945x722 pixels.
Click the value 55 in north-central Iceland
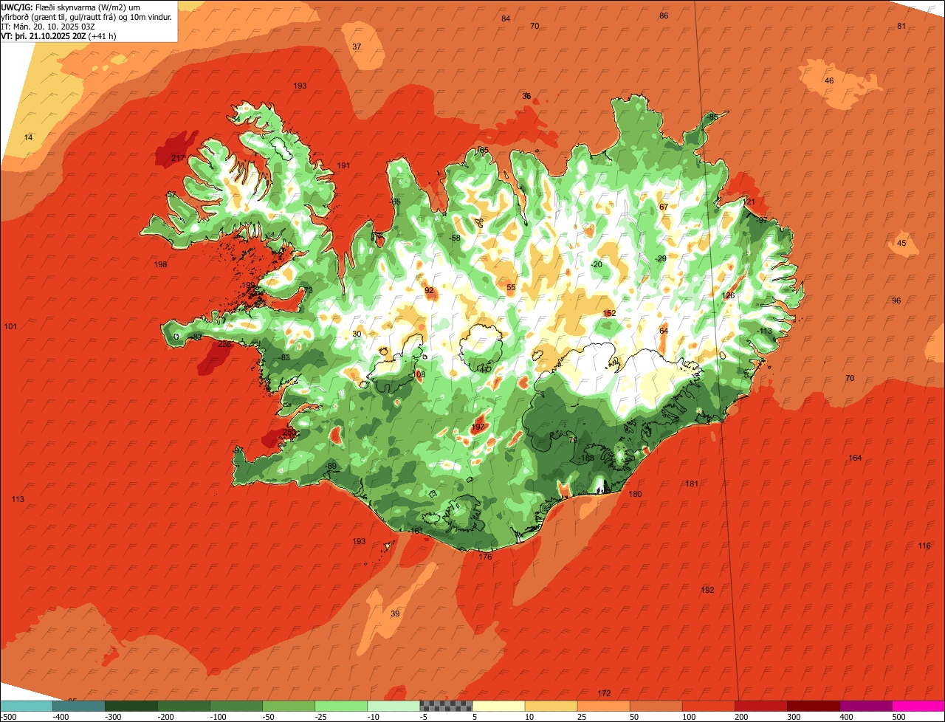tap(511, 287)
